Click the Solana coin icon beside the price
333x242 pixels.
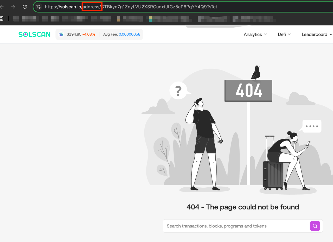(x=61, y=34)
